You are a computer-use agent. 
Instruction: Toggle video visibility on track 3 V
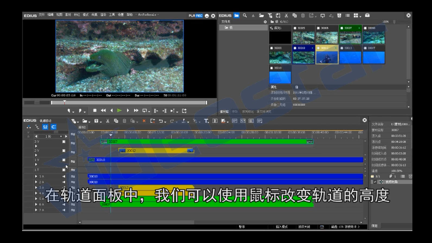pos(64,142)
